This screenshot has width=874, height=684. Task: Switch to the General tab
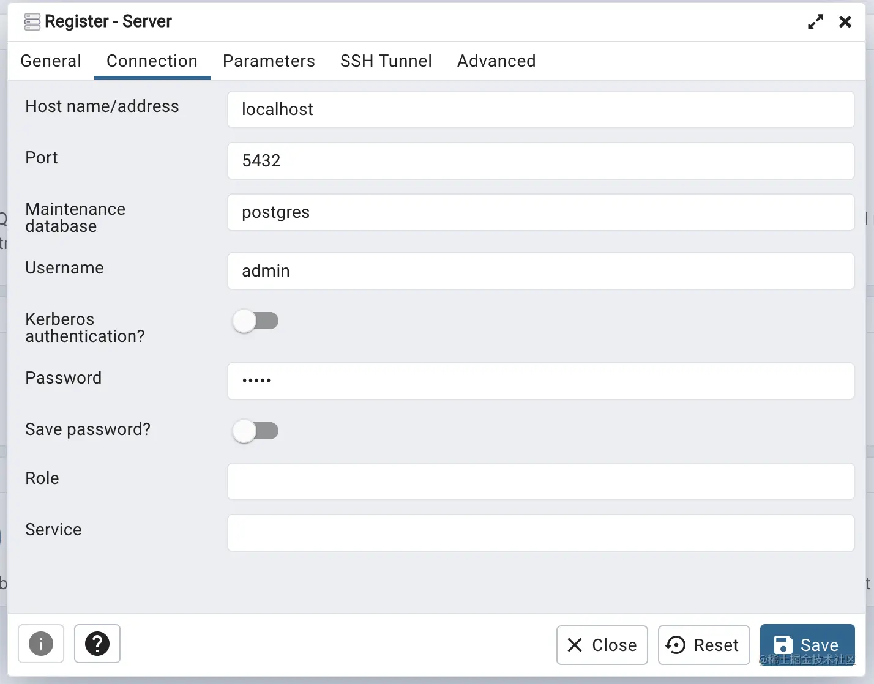(51, 61)
